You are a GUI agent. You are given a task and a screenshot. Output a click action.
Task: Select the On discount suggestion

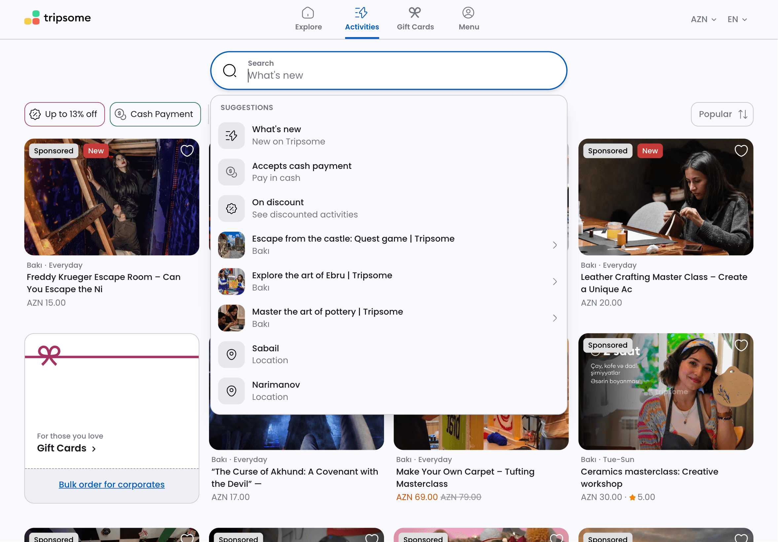[x=389, y=209]
